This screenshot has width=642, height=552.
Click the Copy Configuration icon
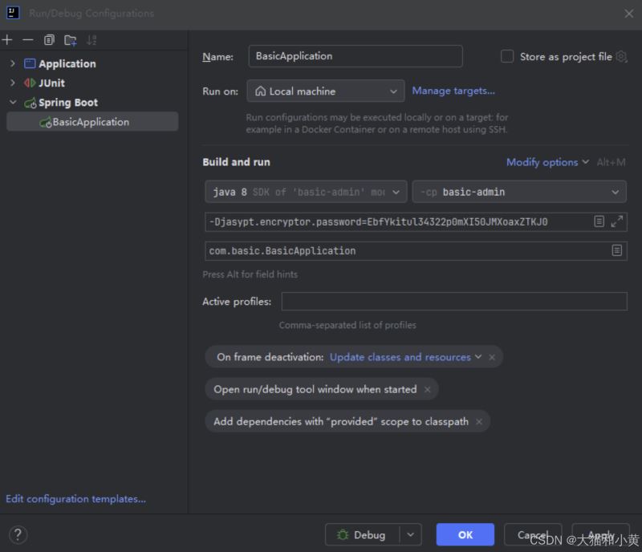click(x=50, y=40)
